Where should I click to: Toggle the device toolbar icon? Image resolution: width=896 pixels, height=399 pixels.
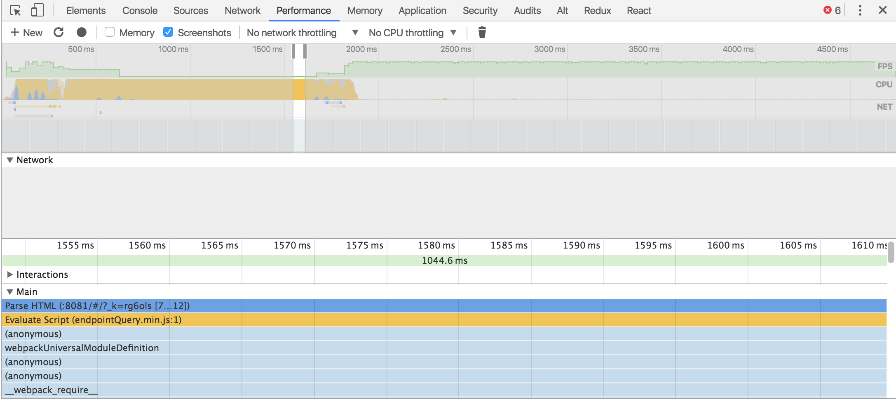(x=38, y=10)
